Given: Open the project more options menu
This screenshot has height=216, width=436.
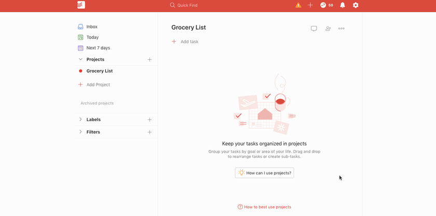Looking at the screenshot, I should tap(342, 29).
